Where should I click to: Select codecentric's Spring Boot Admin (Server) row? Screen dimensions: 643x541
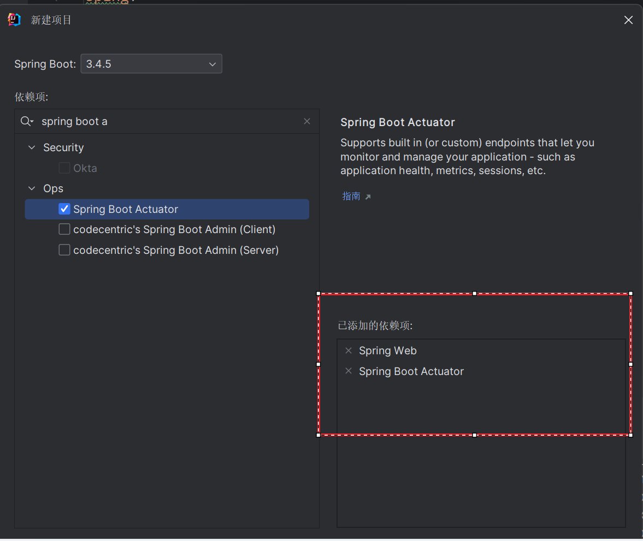coord(167,250)
